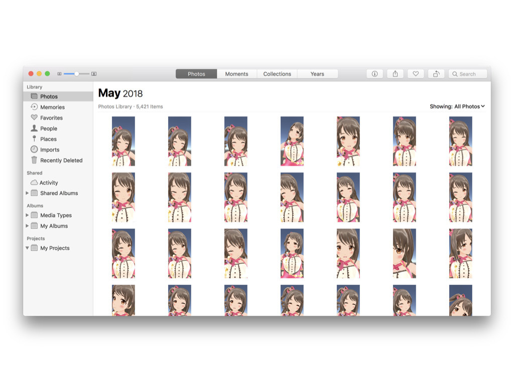Select the close-up photo sixth in third row
This screenshot has width=514, height=385.
click(405, 253)
